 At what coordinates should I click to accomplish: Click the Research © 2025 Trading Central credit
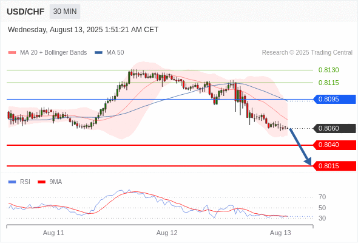[307, 53]
